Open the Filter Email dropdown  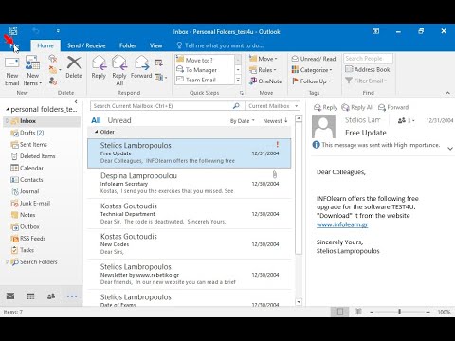click(366, 81)
